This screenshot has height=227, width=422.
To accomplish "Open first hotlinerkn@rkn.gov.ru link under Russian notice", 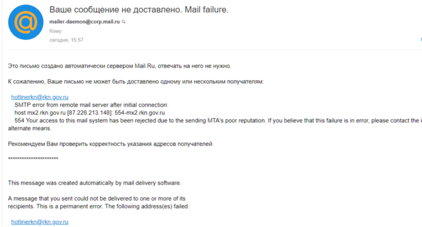I will [40, 97].
